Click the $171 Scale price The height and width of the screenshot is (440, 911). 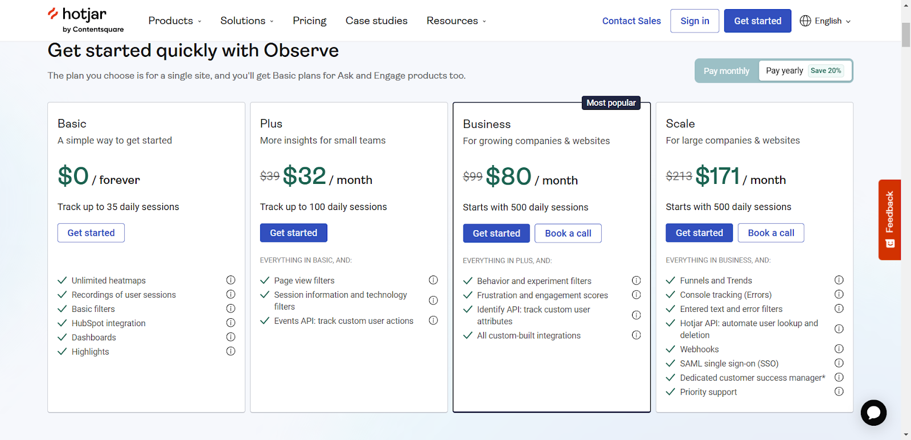(717, 176)
